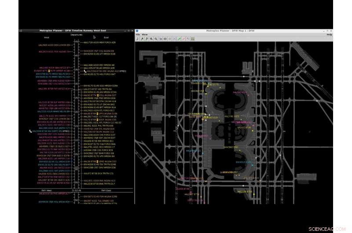
Task: Click the ENY4010 E145 aircraft label on map
Action: click(244, 162)
